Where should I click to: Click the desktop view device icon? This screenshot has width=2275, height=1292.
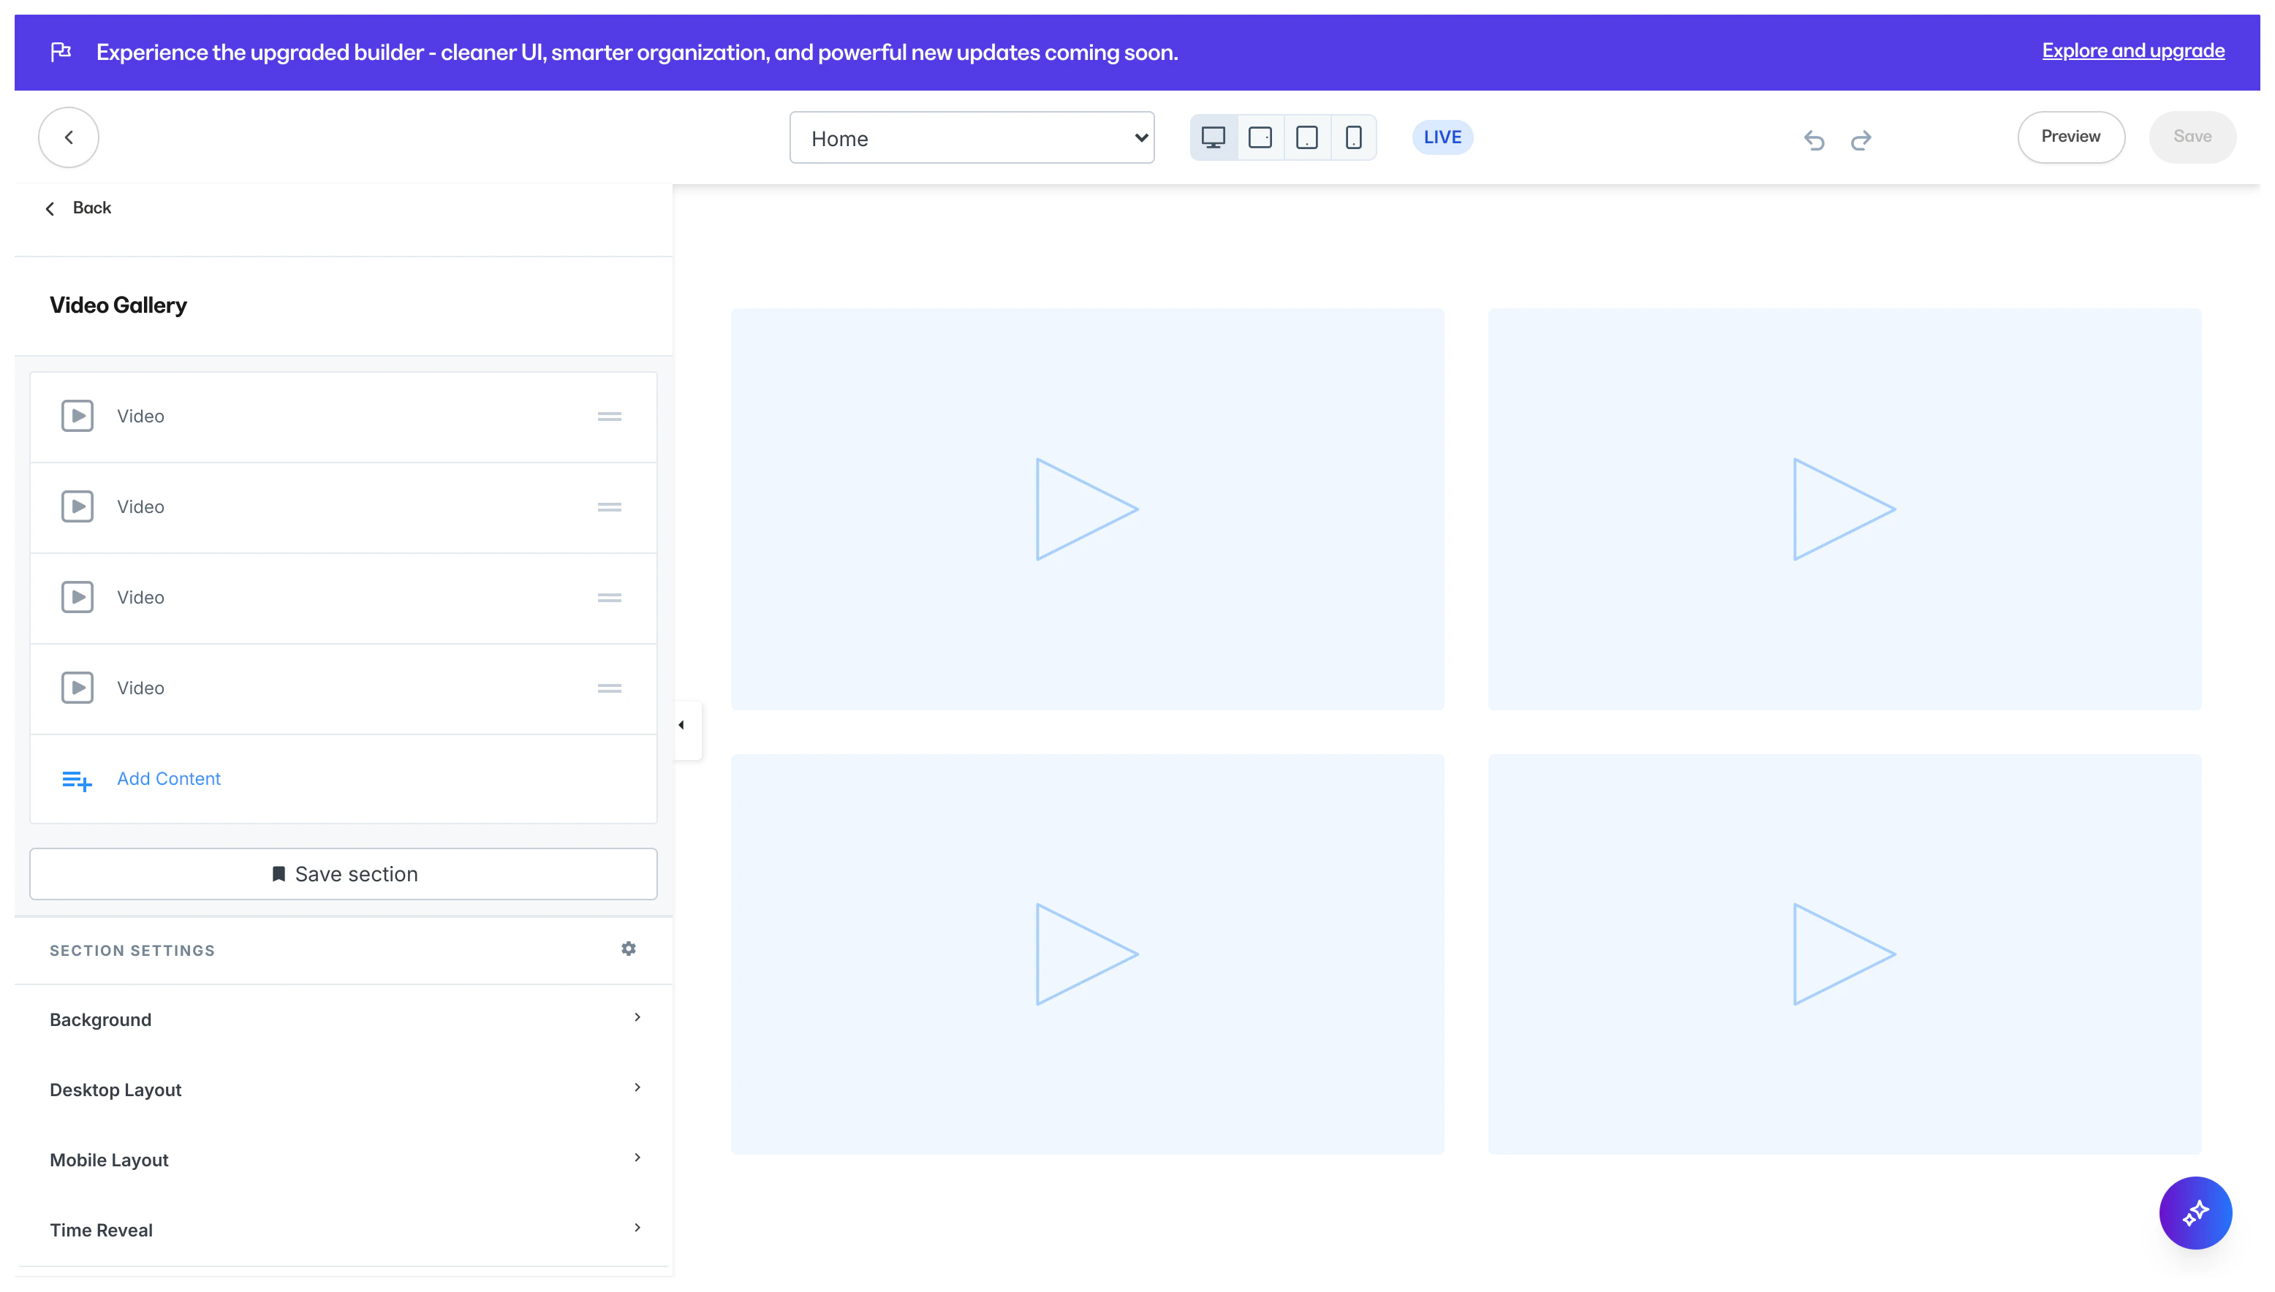click(x=1213, y=137)
